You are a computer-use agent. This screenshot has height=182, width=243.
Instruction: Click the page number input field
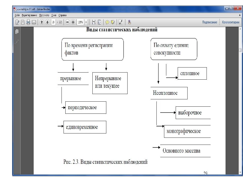[x=53, y=22]
